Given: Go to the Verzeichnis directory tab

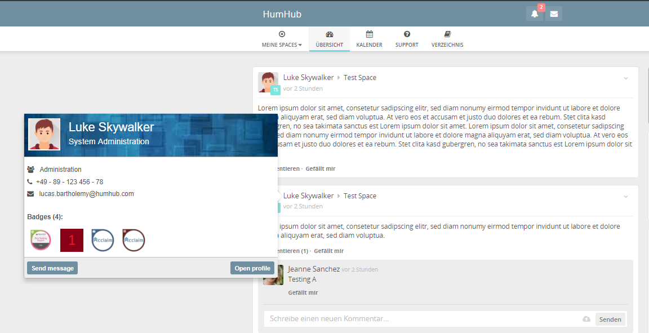Looking at the screenshot, I should pyautogui.click(x=447, y=39).
